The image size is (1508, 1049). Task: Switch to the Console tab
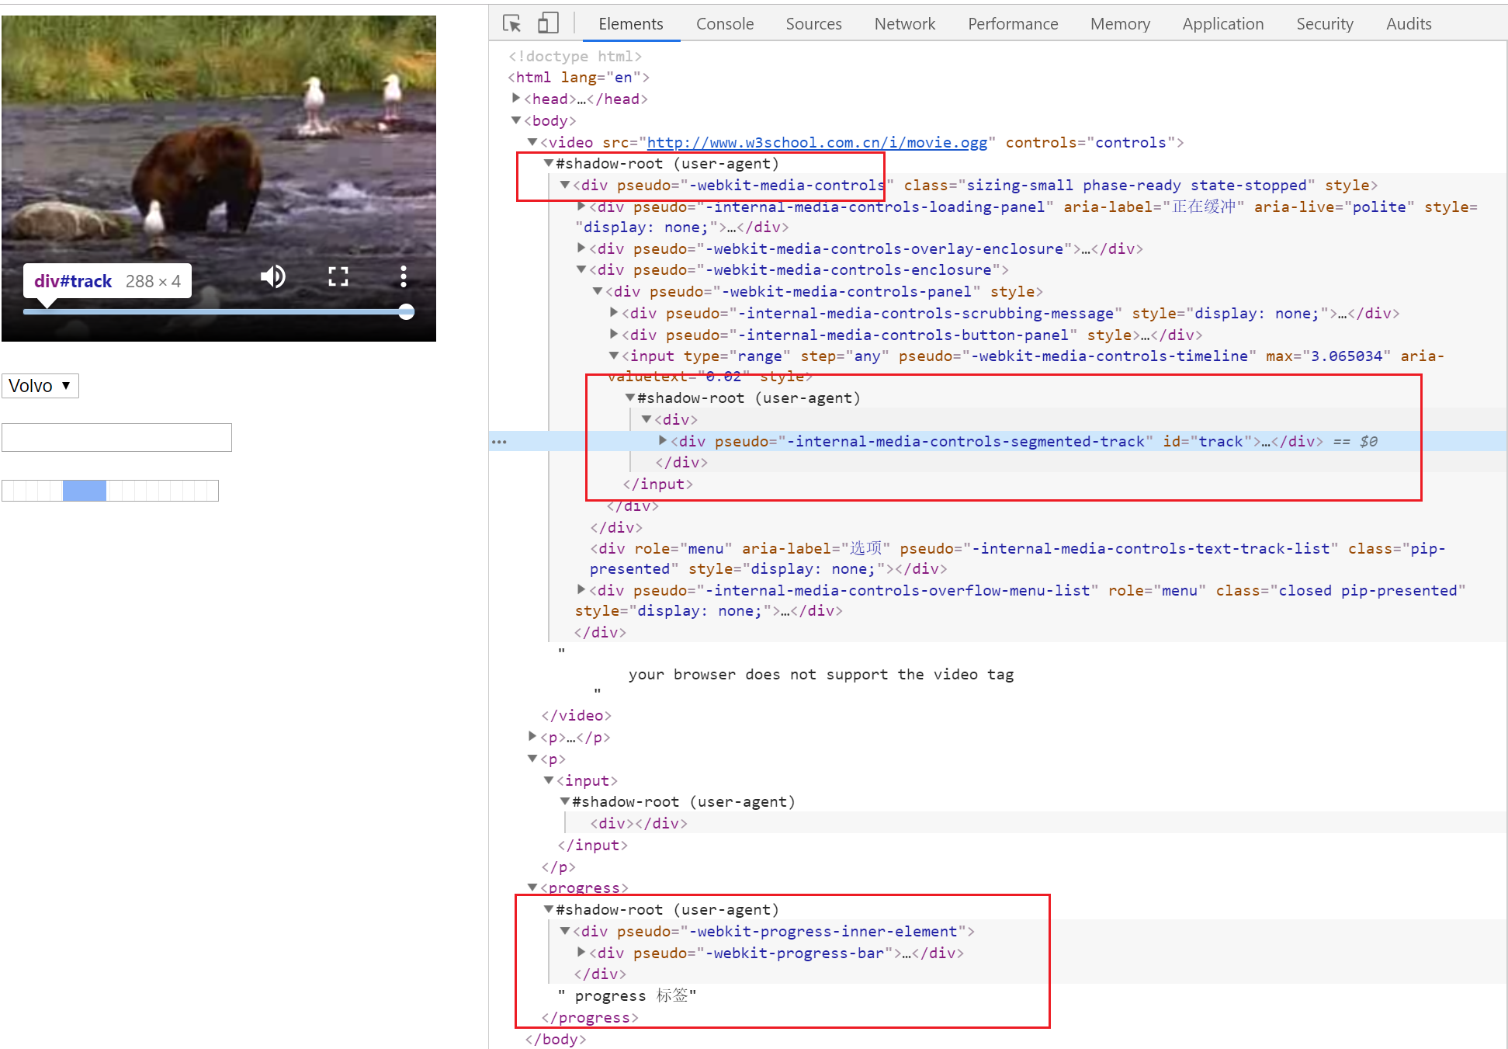coord(724,24)
